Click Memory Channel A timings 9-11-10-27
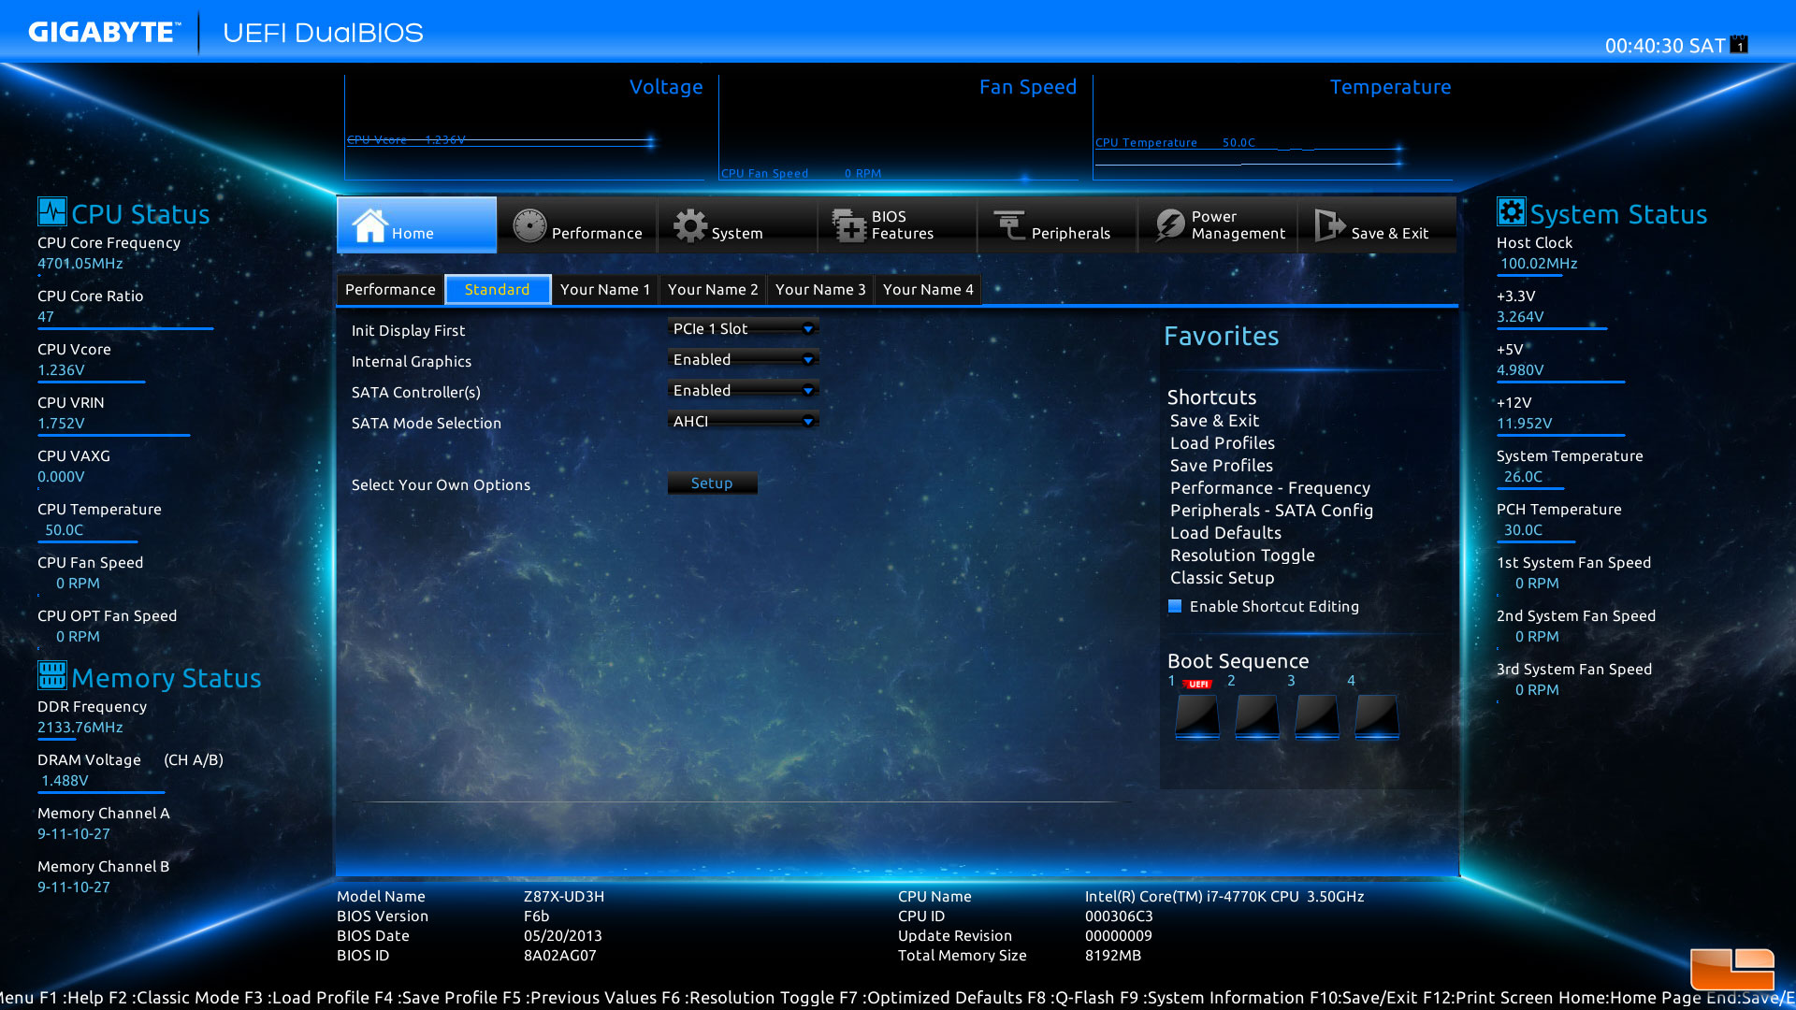This screenshot has height=1010, width=1796. [x=74, y=834]
